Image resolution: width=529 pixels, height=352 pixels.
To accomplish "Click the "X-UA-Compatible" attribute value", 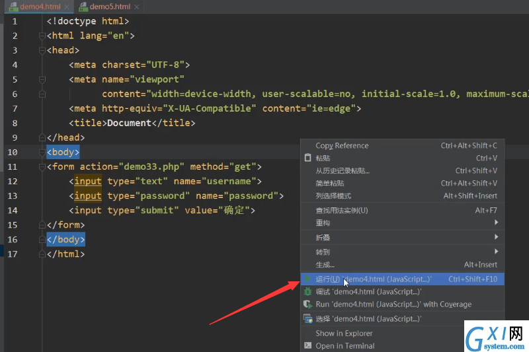I will point(210,108).
